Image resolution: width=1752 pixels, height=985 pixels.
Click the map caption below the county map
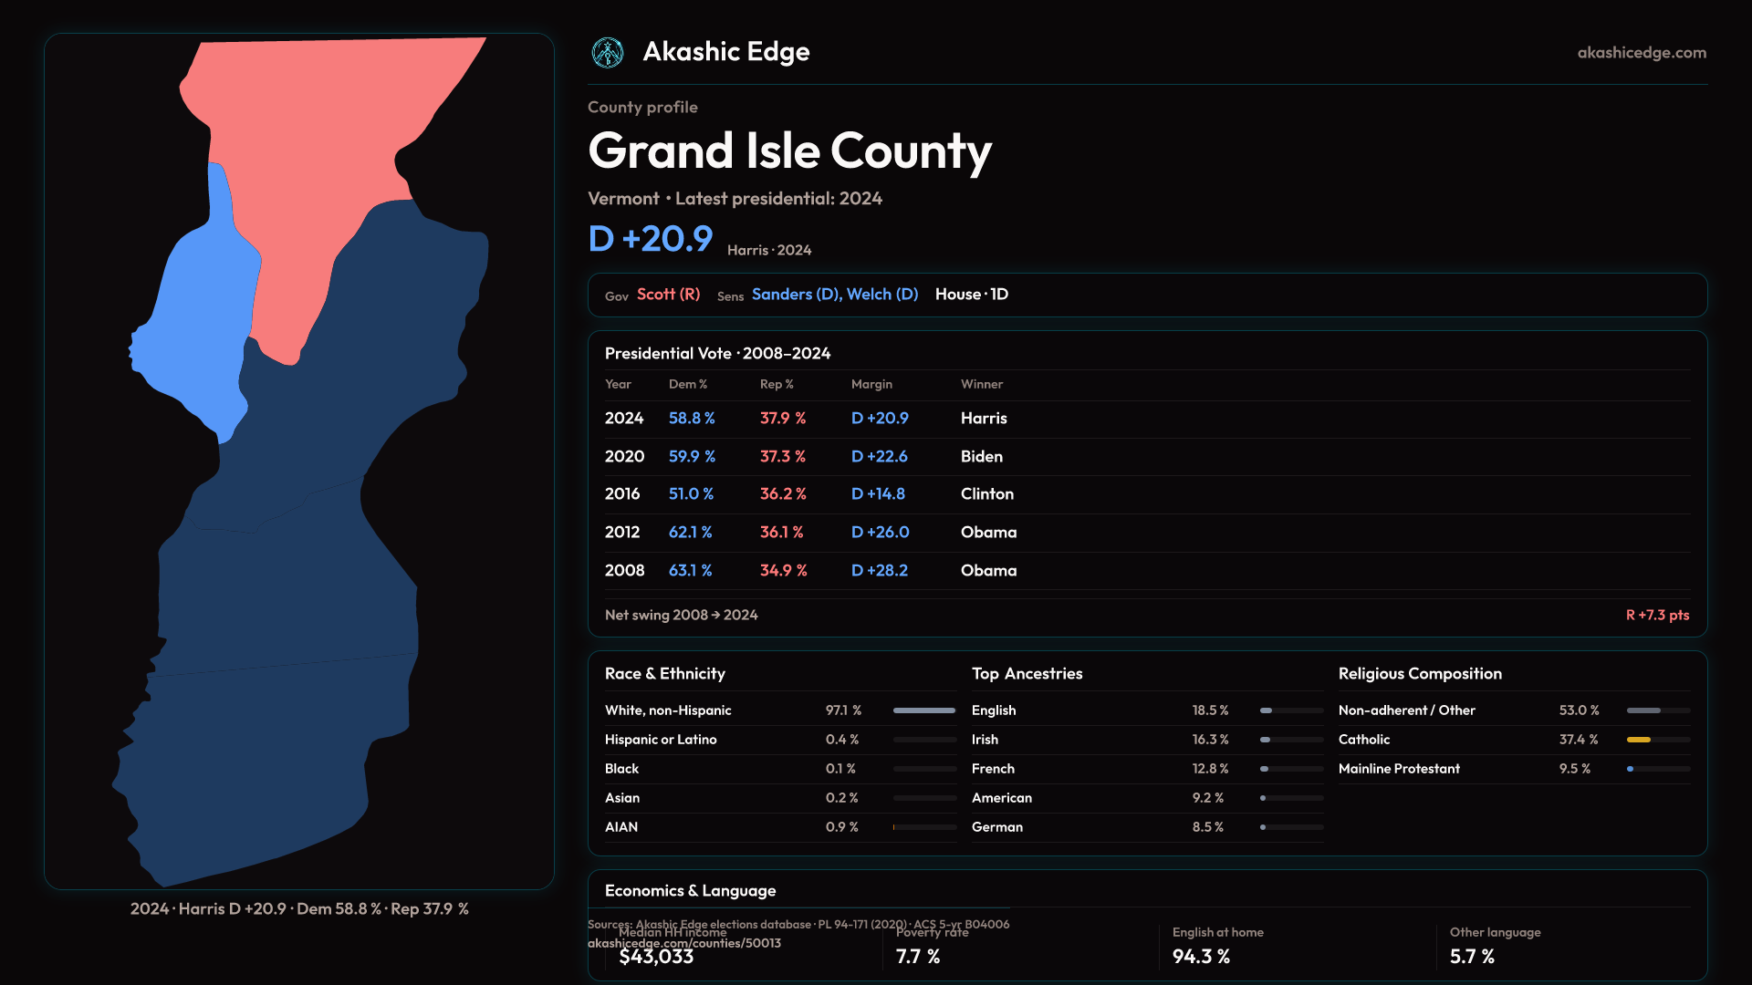[299, 909]
